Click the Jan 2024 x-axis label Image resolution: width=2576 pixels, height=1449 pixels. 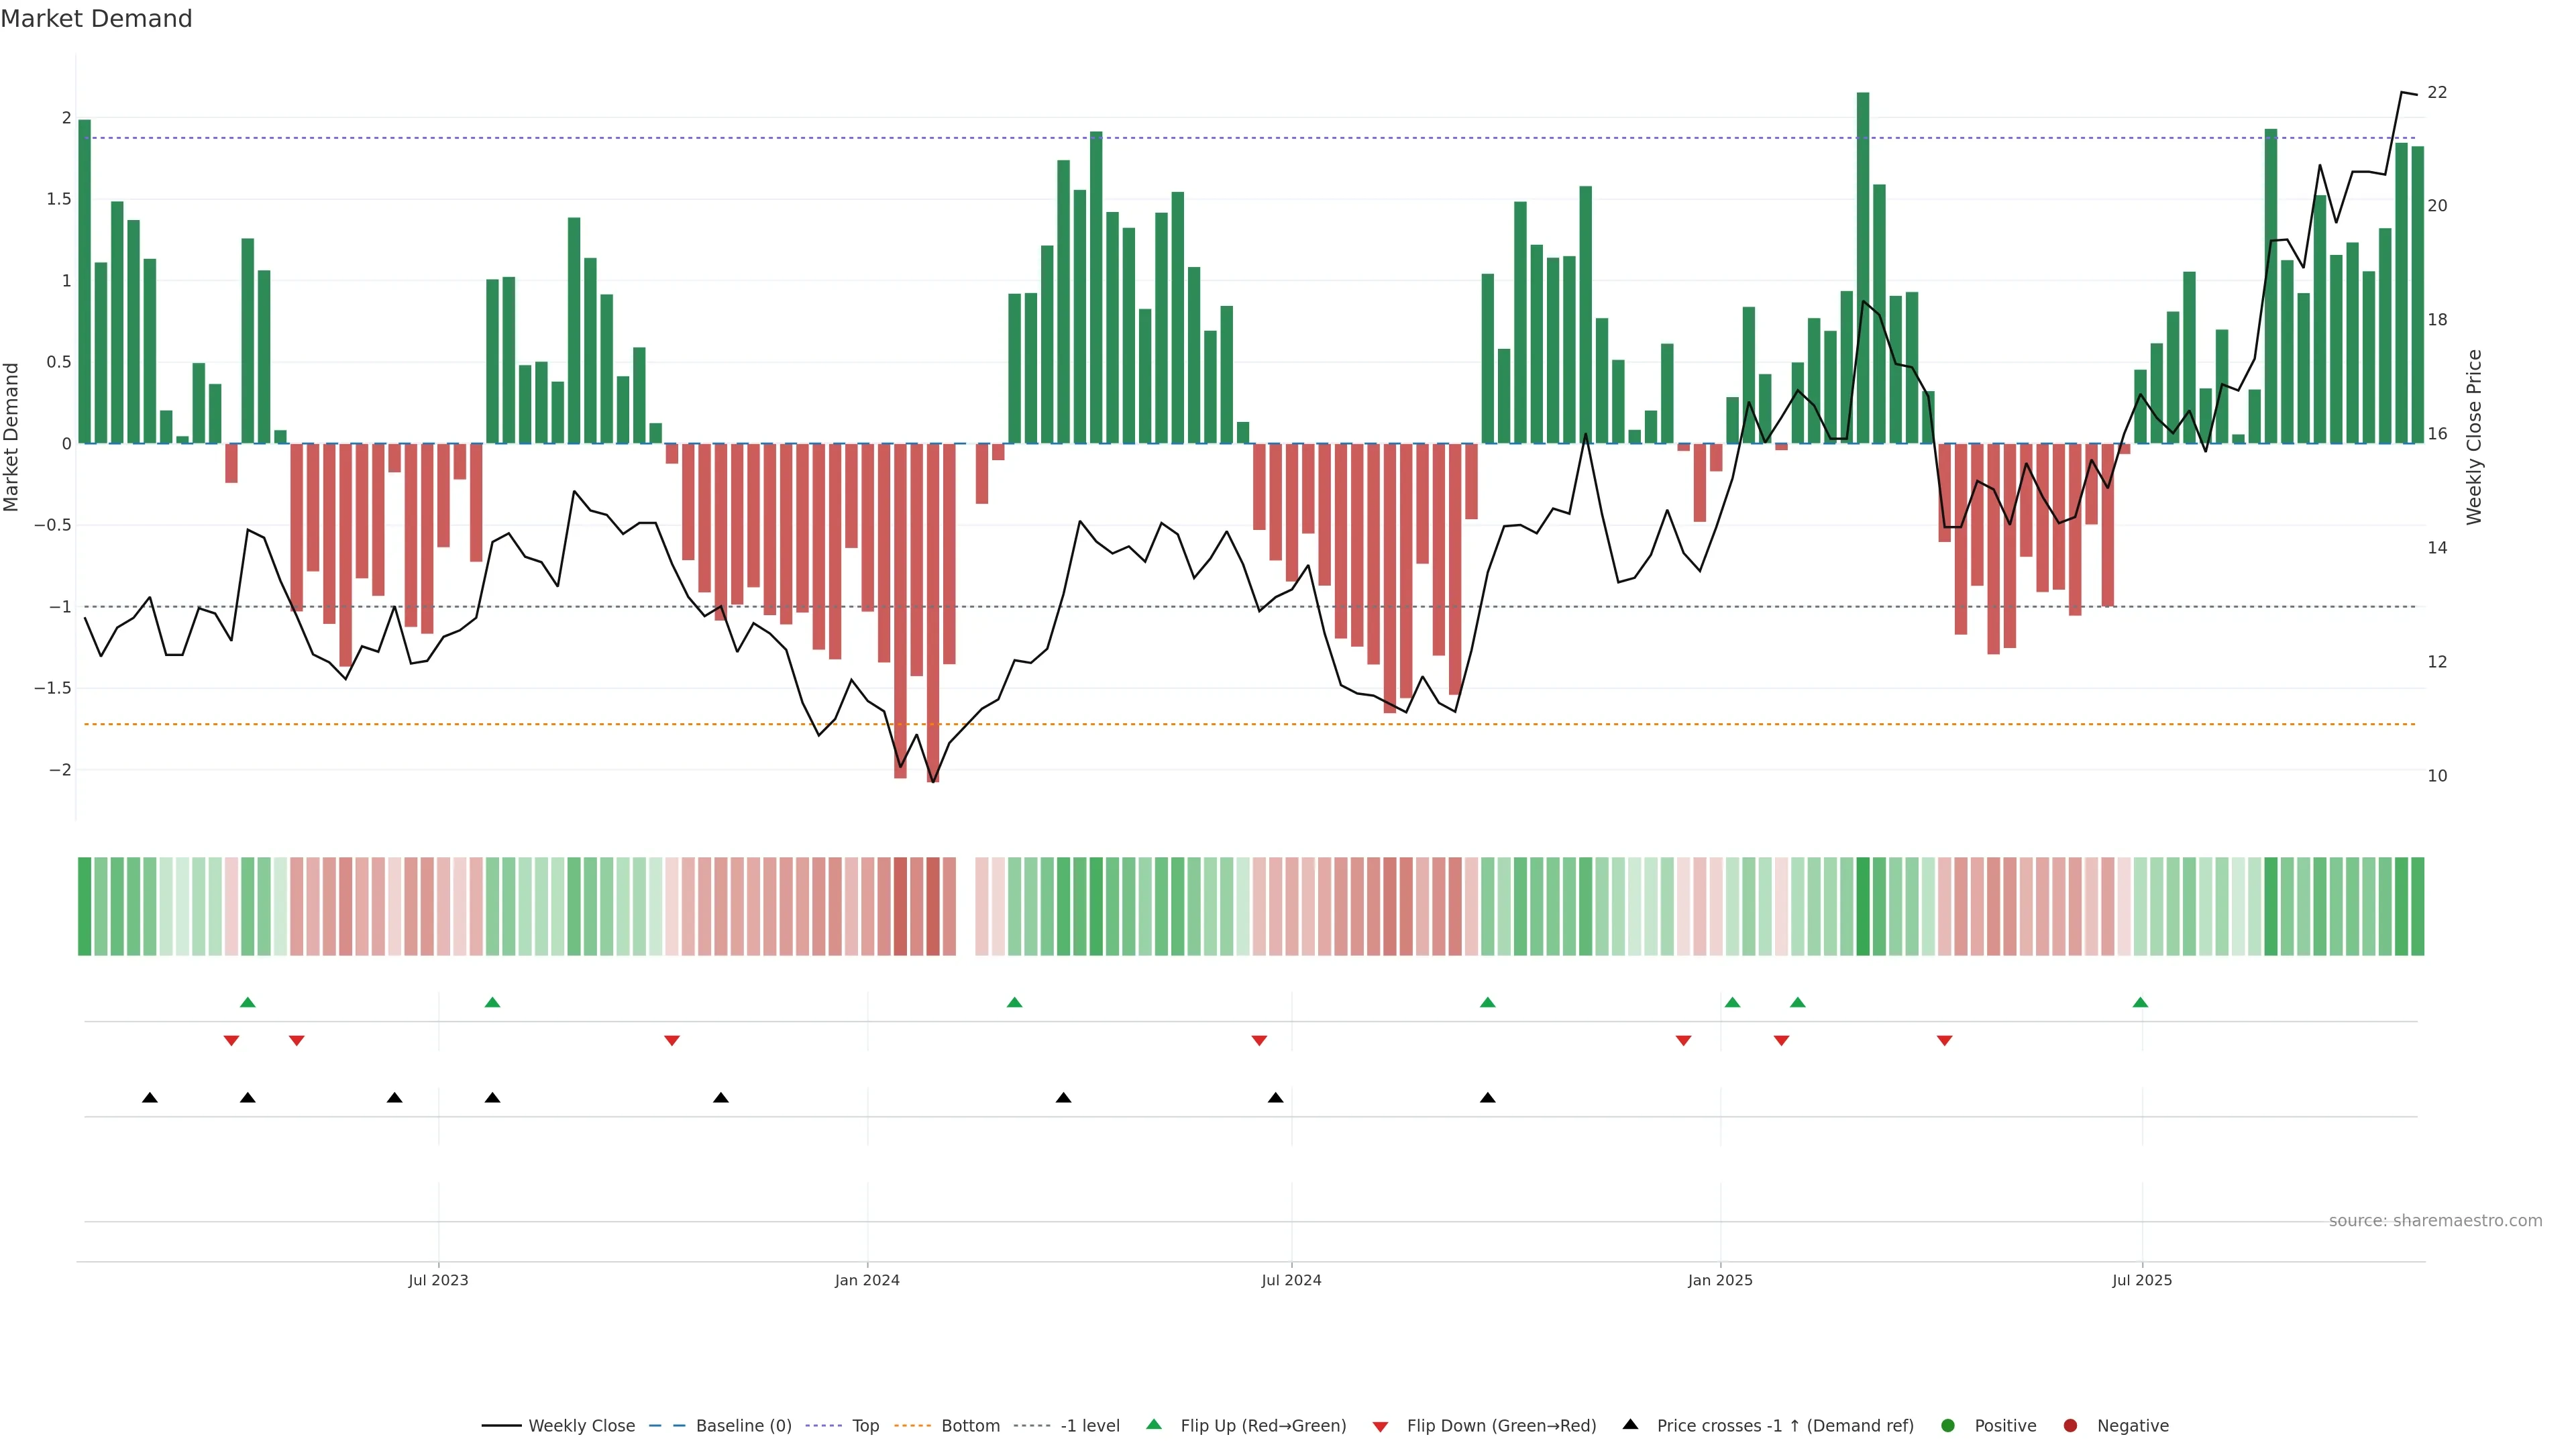867,1280
